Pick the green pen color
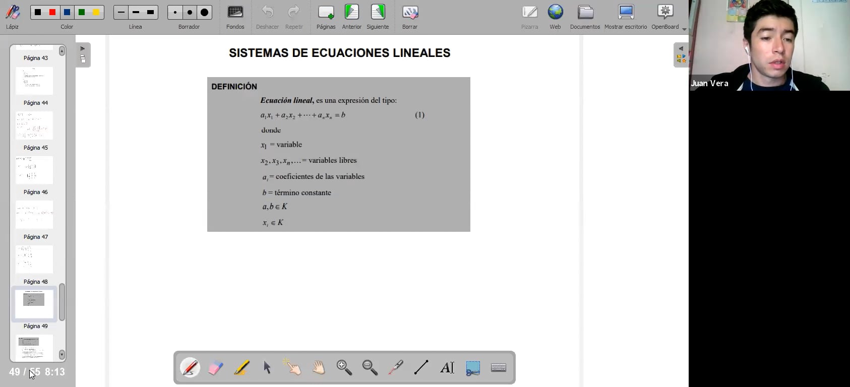Image resolution: width=850 pixels, height=387 pixels. tap(82, 12)
